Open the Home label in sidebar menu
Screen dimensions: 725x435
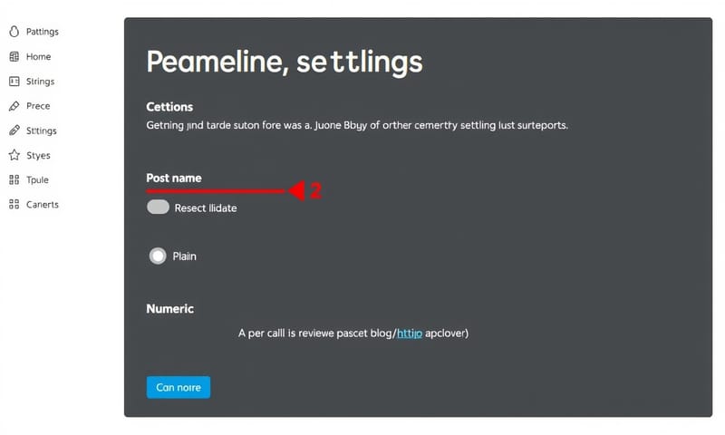coord(39,56)
